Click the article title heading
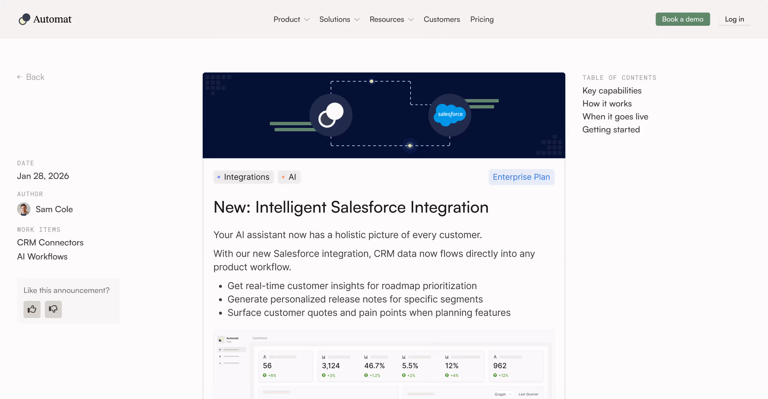Screen dimensions: 768x399 coord(351,207)
